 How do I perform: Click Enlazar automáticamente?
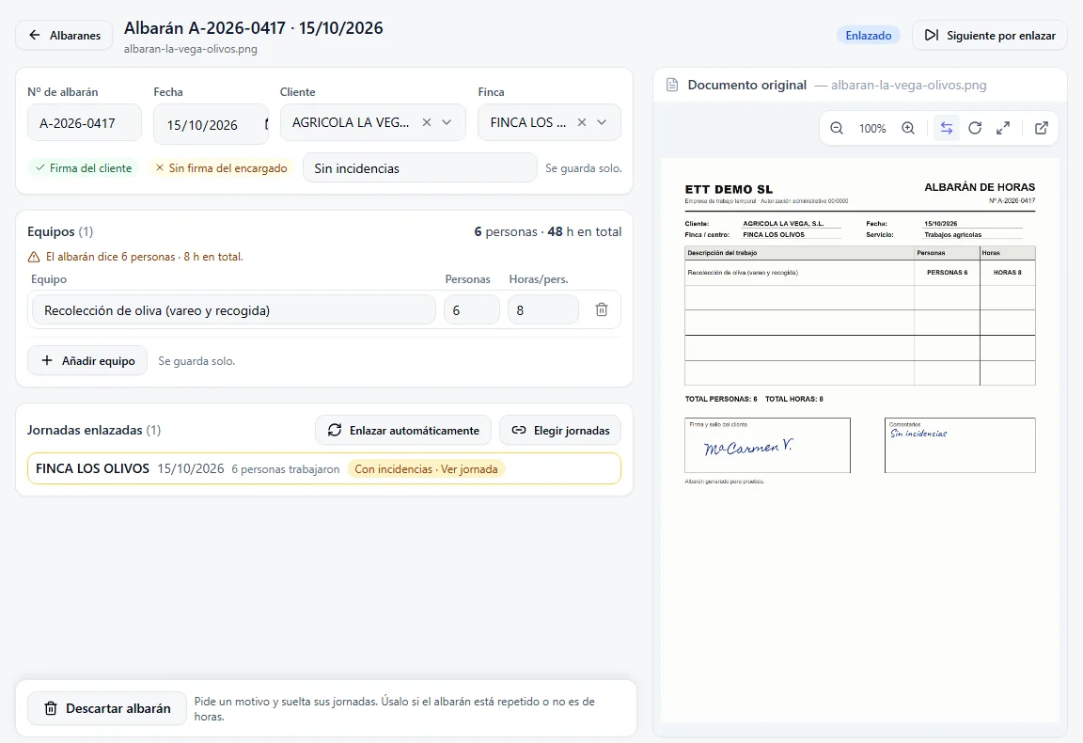(403, 430)
